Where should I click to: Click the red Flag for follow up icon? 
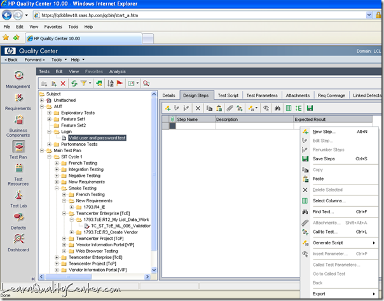coord(120,83)
